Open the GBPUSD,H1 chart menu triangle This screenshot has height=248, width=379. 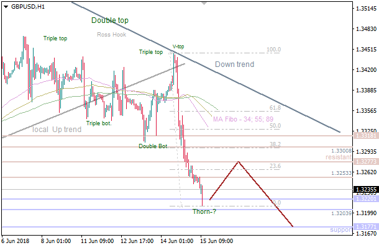pos(6,6)
